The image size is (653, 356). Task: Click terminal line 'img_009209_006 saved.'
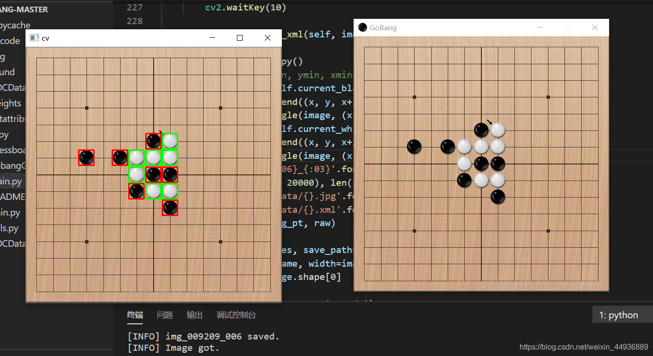click(222, 337)
